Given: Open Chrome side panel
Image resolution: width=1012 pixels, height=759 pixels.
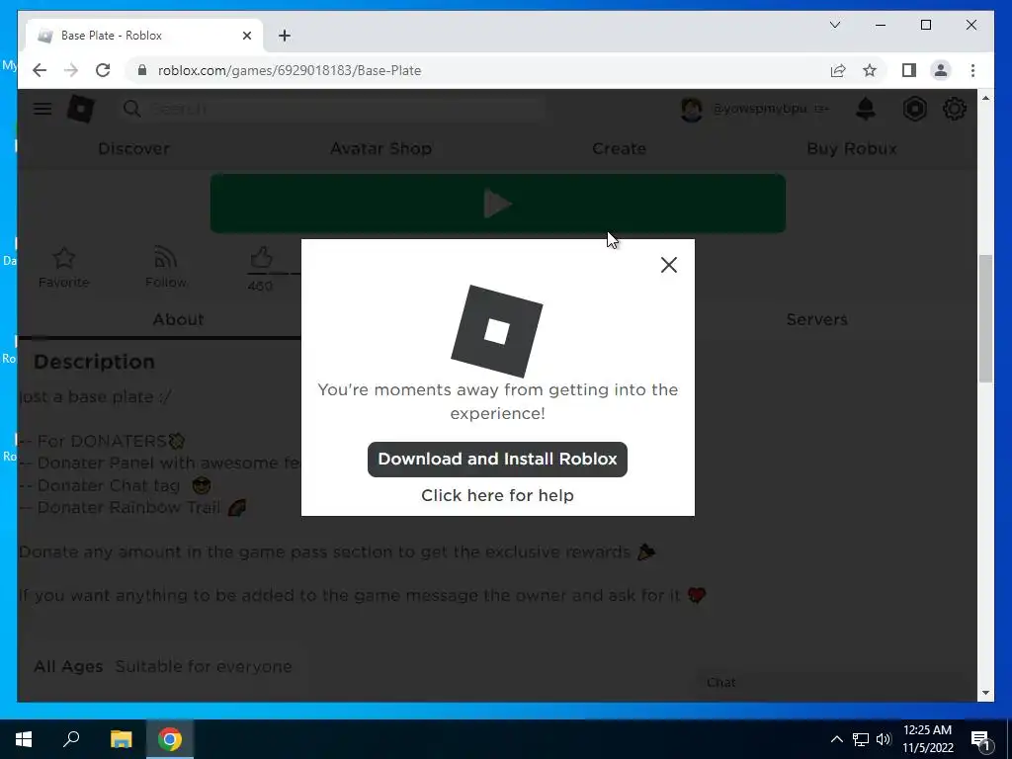Looking at the screenshot, I should (x=909, y=70).
